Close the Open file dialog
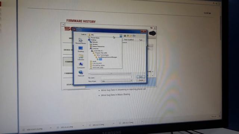 click(143, 31)
